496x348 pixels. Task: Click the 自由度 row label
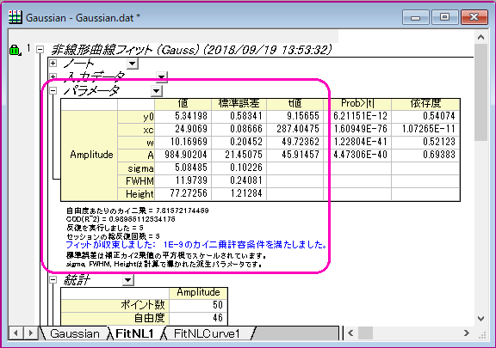[x=115, y=318]
